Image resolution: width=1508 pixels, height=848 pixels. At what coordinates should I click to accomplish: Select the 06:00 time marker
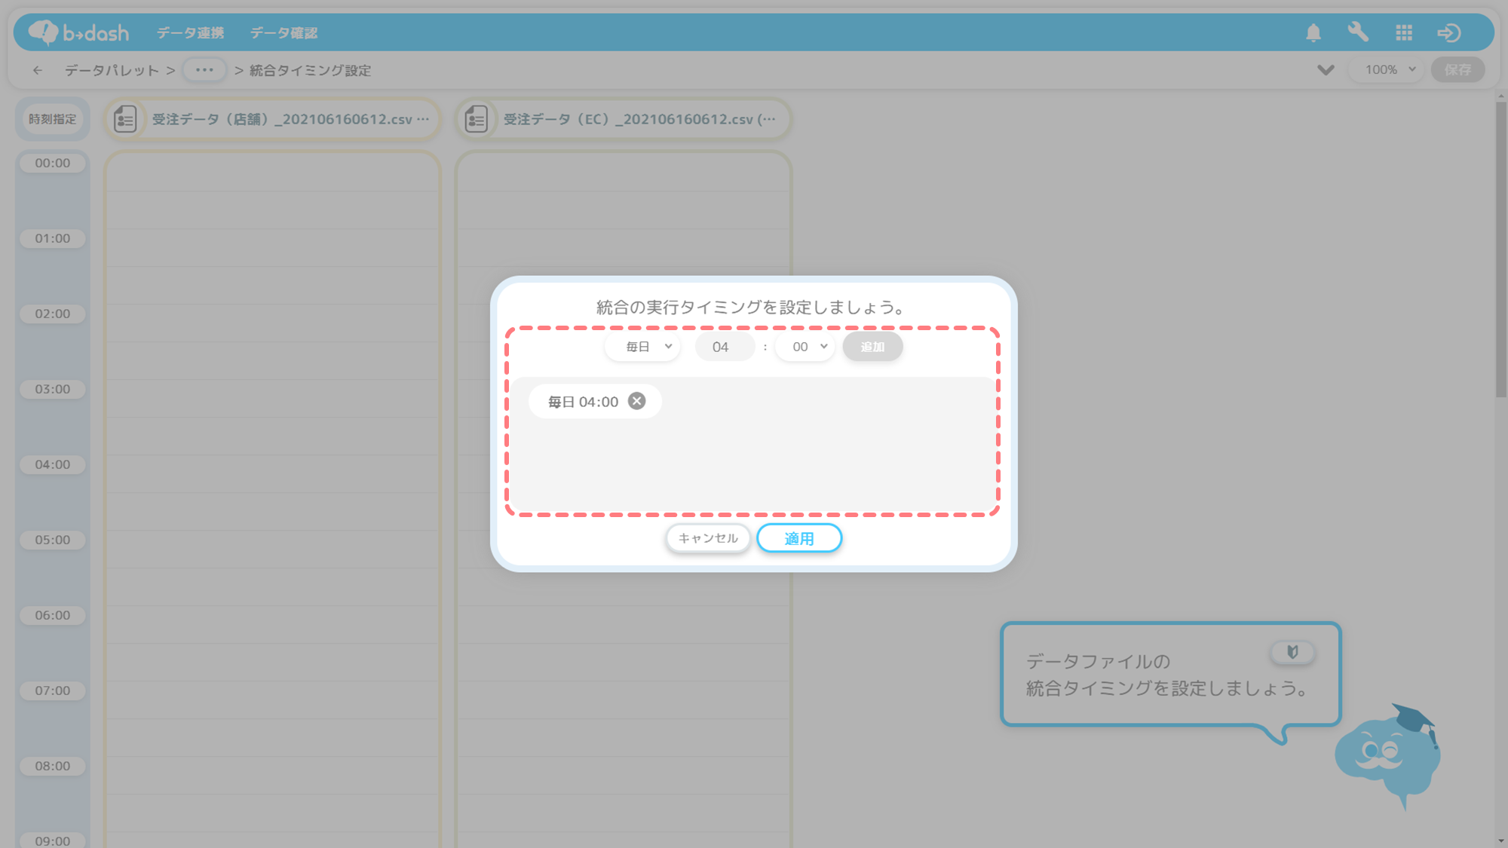pyautogui.click(x=53, y=615)
